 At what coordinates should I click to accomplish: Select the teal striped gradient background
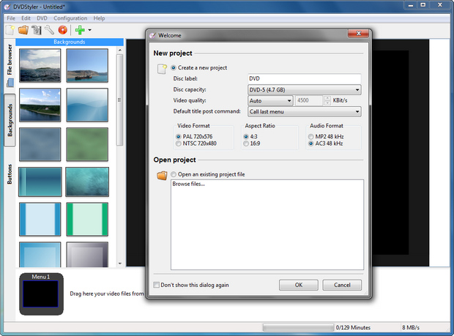pyautogui.click(x=40, y=182)
